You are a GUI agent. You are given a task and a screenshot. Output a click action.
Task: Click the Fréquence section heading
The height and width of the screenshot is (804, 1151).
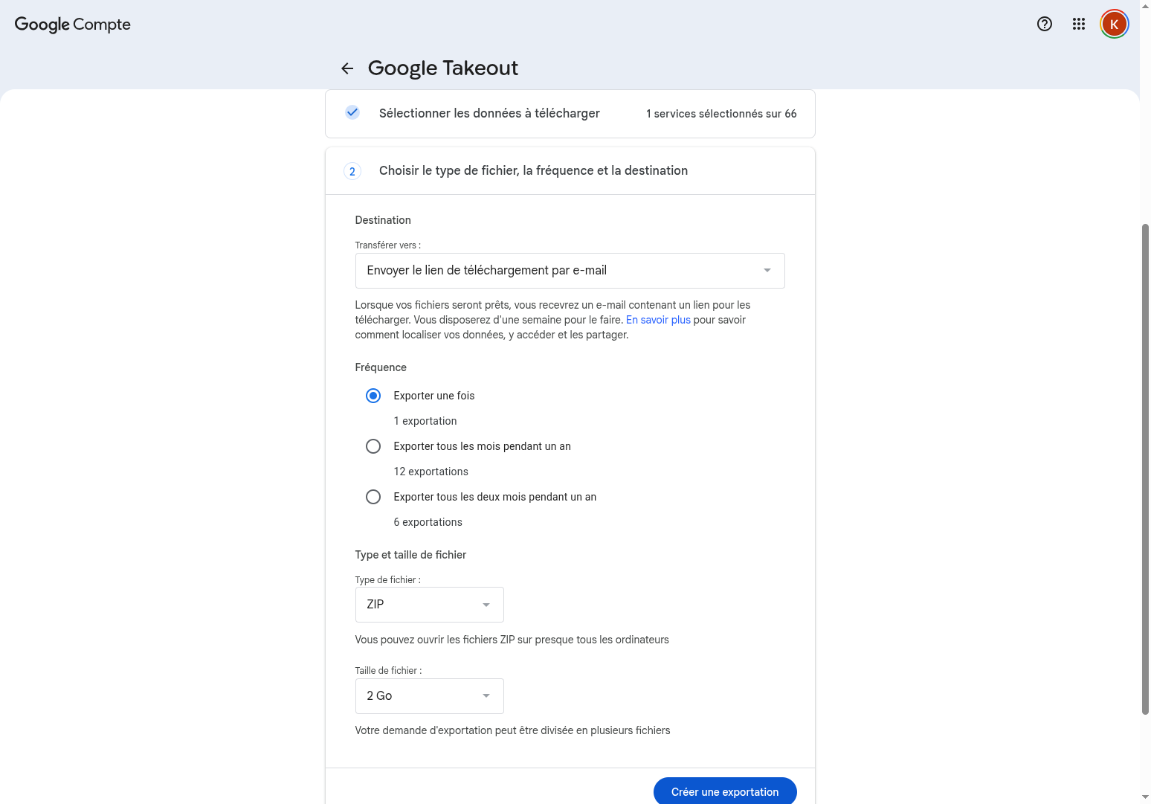point(381,367)
